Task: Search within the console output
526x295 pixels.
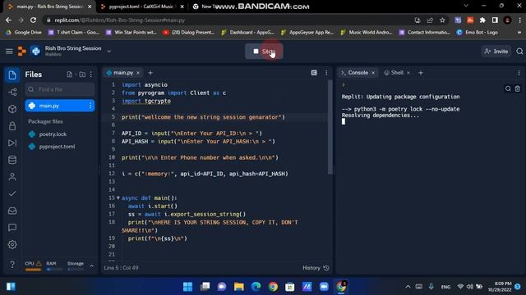Action: 508,88
